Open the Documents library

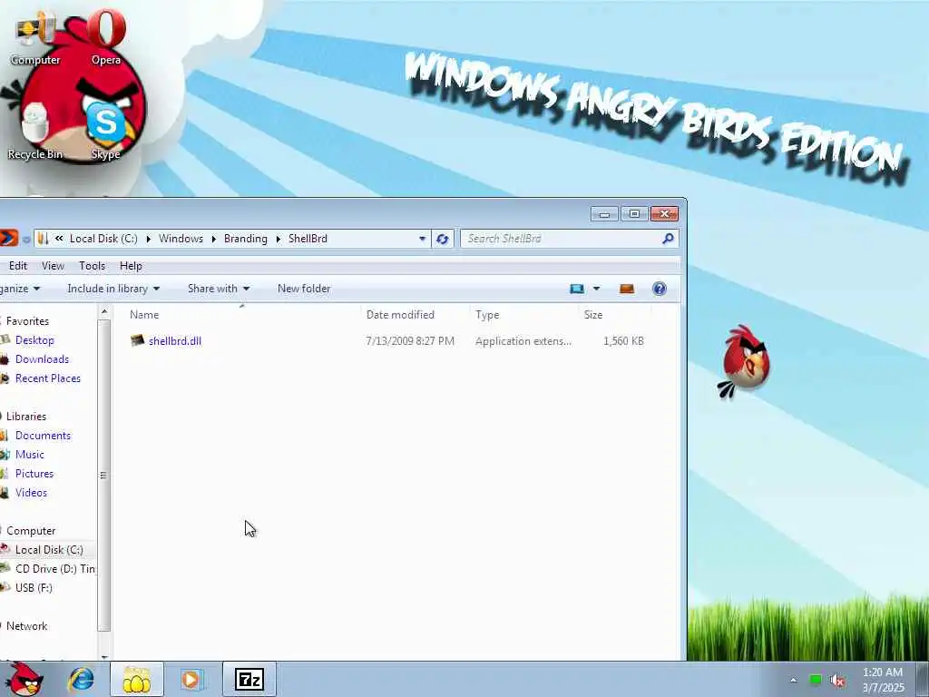click(x=43, y=435)
